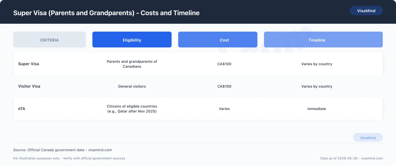Click the General visitors eligibility cell
Viewport: 396px width, 166px height.
point(132,86)
